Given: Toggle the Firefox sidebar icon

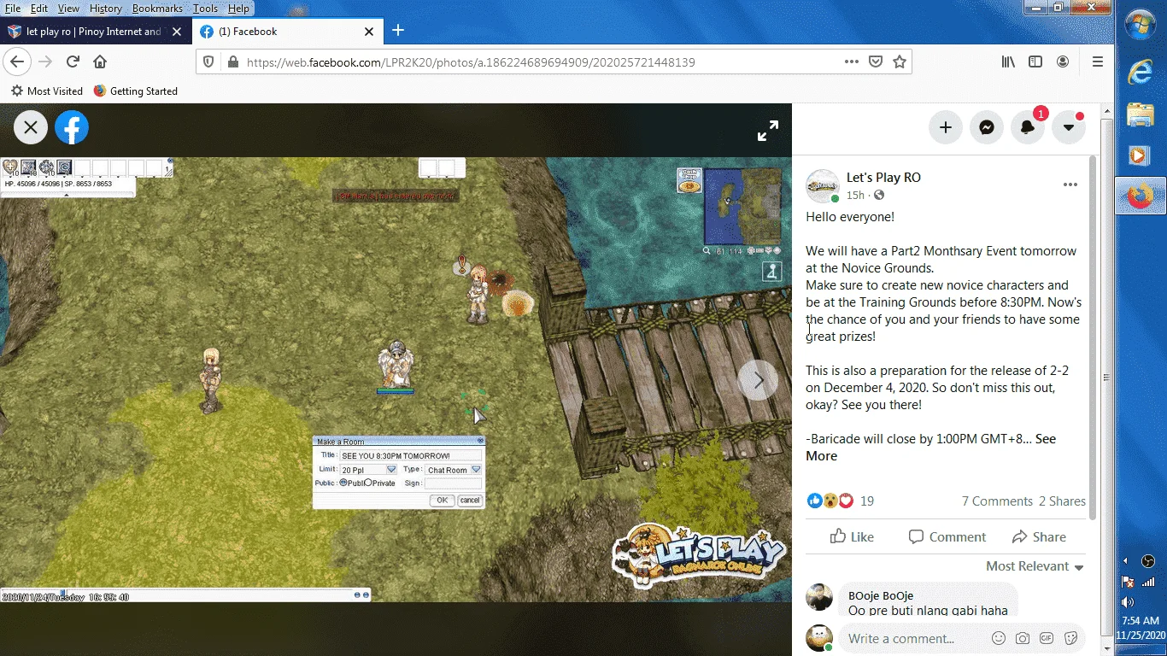Looking at the screenshot, I should 1035,61.
